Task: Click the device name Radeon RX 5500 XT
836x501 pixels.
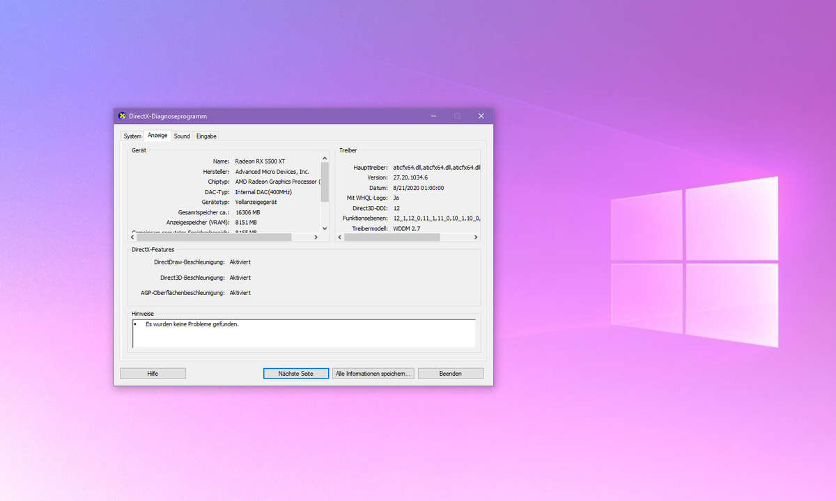Action: pos(260,161)
